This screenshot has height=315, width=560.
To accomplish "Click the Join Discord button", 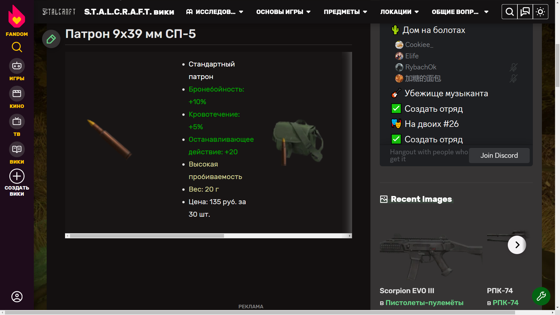I will 499,155.
